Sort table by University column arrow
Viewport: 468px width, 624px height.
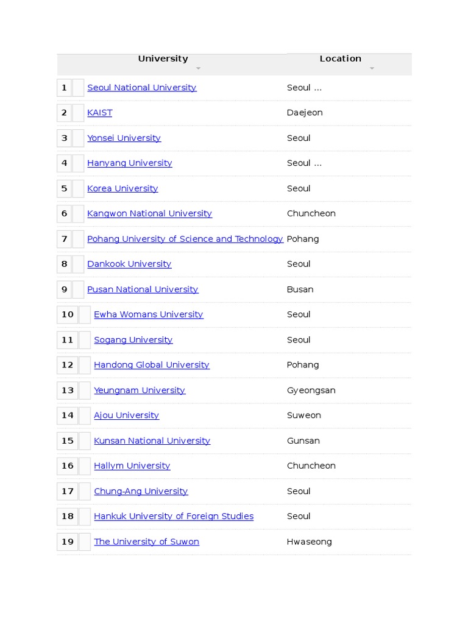pyautogui.click(x=198, y=69)
